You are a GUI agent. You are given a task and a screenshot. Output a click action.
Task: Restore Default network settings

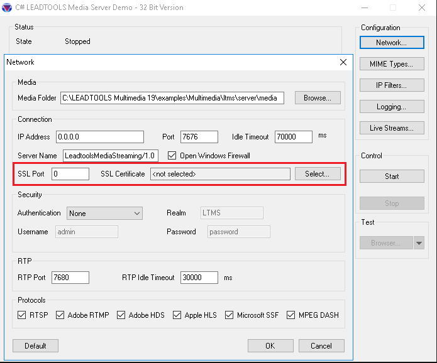[35, 346]
